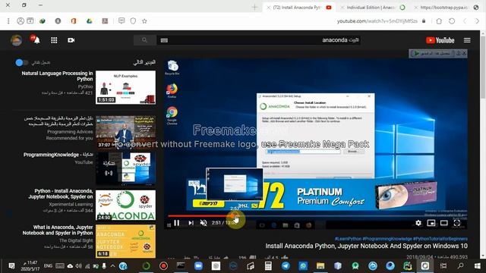
Task: Click the Google Drive extension icon
Action: [x=90, y=21]
